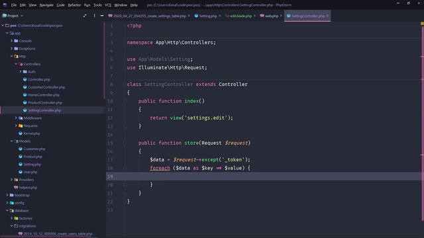
Task: Expand the Providers folder
Action: click(12, 180)
